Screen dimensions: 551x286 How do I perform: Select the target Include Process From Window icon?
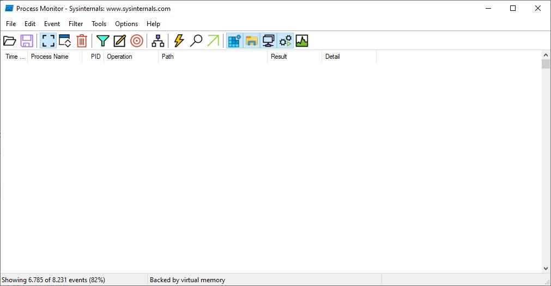point(137,41)
